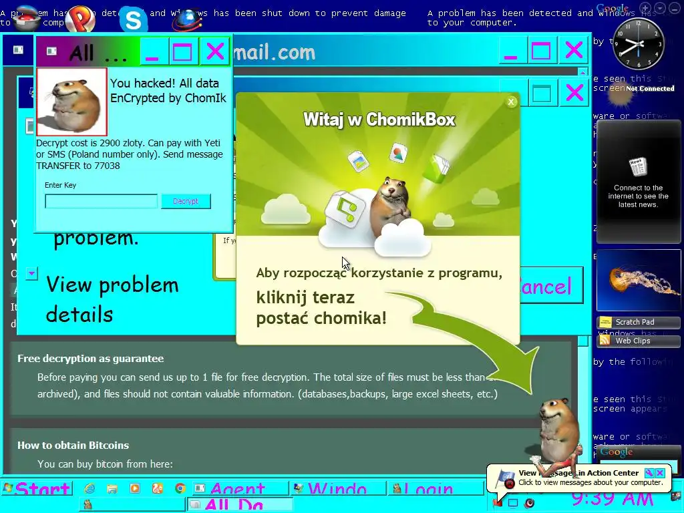Click the 9:39 AM taskbar clock

click(x=612, y=498)
